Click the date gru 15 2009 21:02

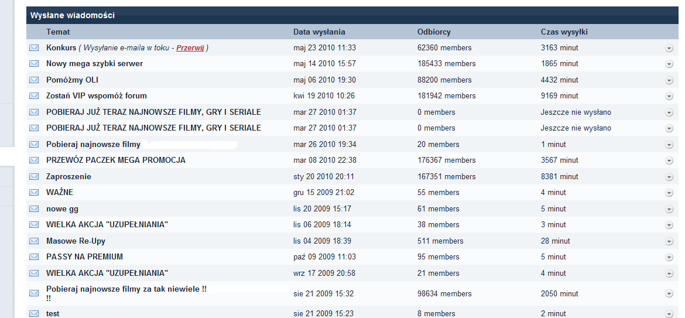click(x=324, y=193)
